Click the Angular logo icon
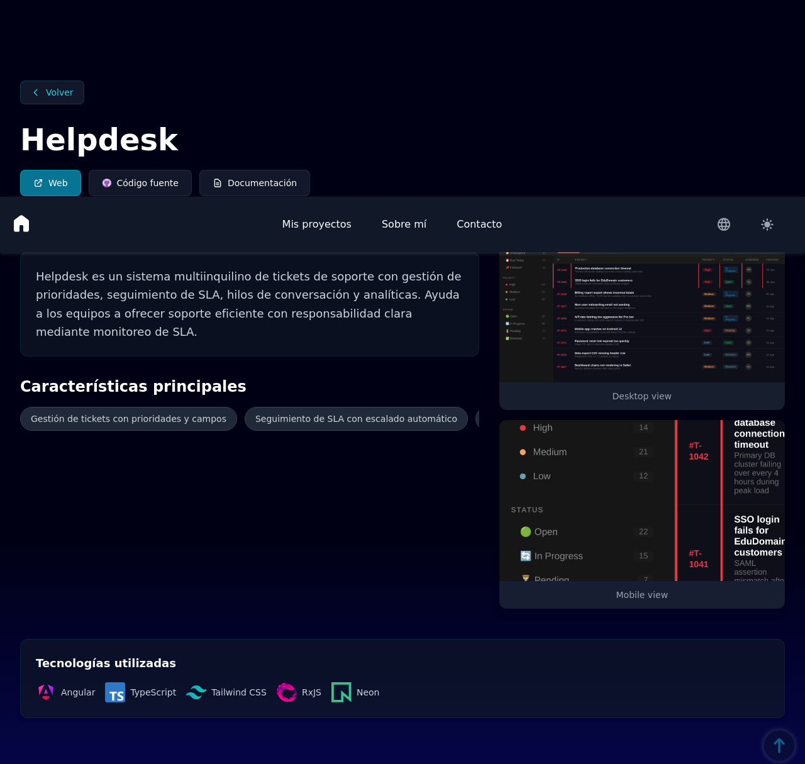The width and height of the screenshot is (805, 764). pyautogui.click(x=46, y=692)
